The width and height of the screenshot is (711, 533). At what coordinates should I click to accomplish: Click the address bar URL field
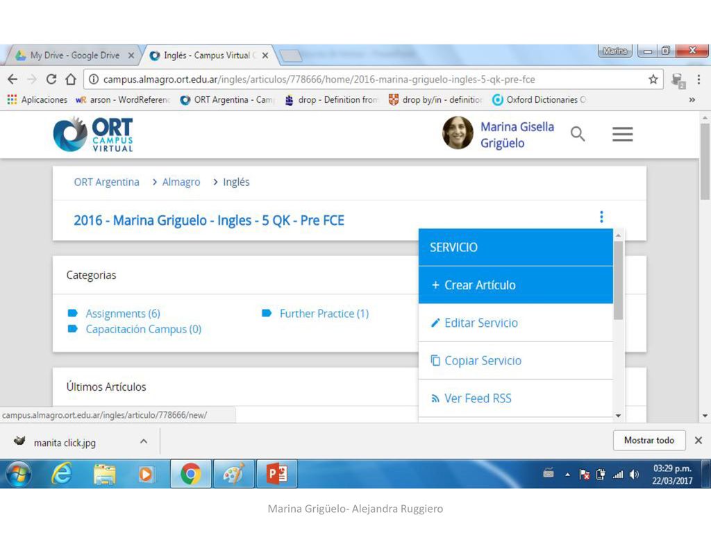(373, 79)
